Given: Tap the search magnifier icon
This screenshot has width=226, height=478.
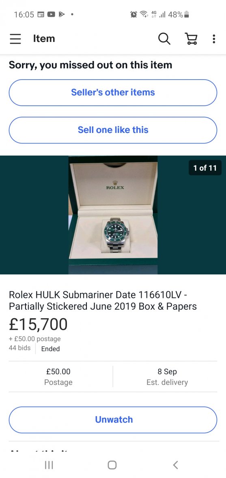Looking at the screenshot, I should pos(164,39).
